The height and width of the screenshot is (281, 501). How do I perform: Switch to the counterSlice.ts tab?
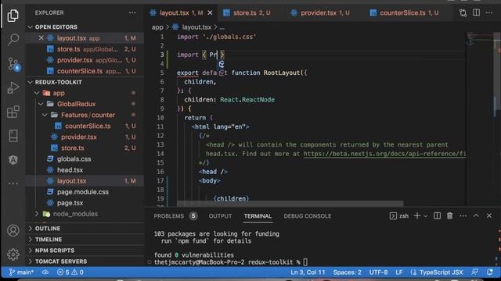404,12
